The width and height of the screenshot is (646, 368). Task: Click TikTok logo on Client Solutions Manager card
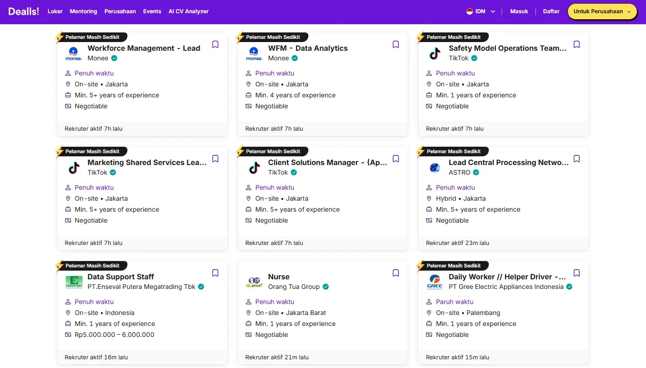tap(254, 168)
